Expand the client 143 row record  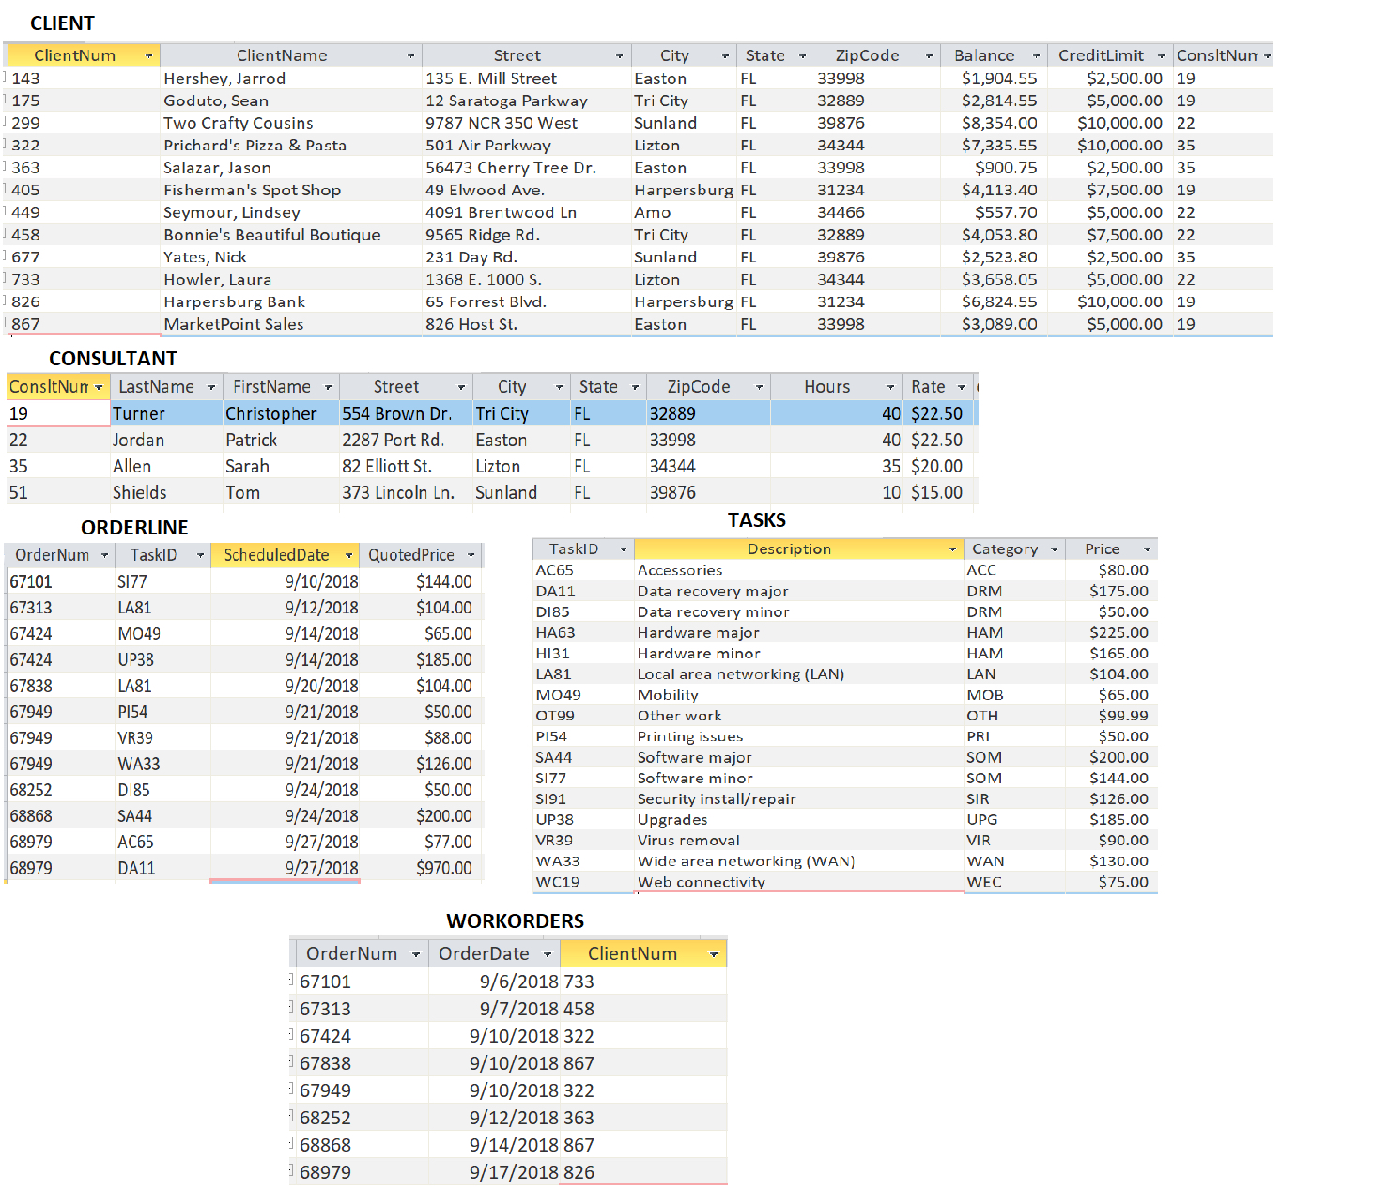pos(6,77)
